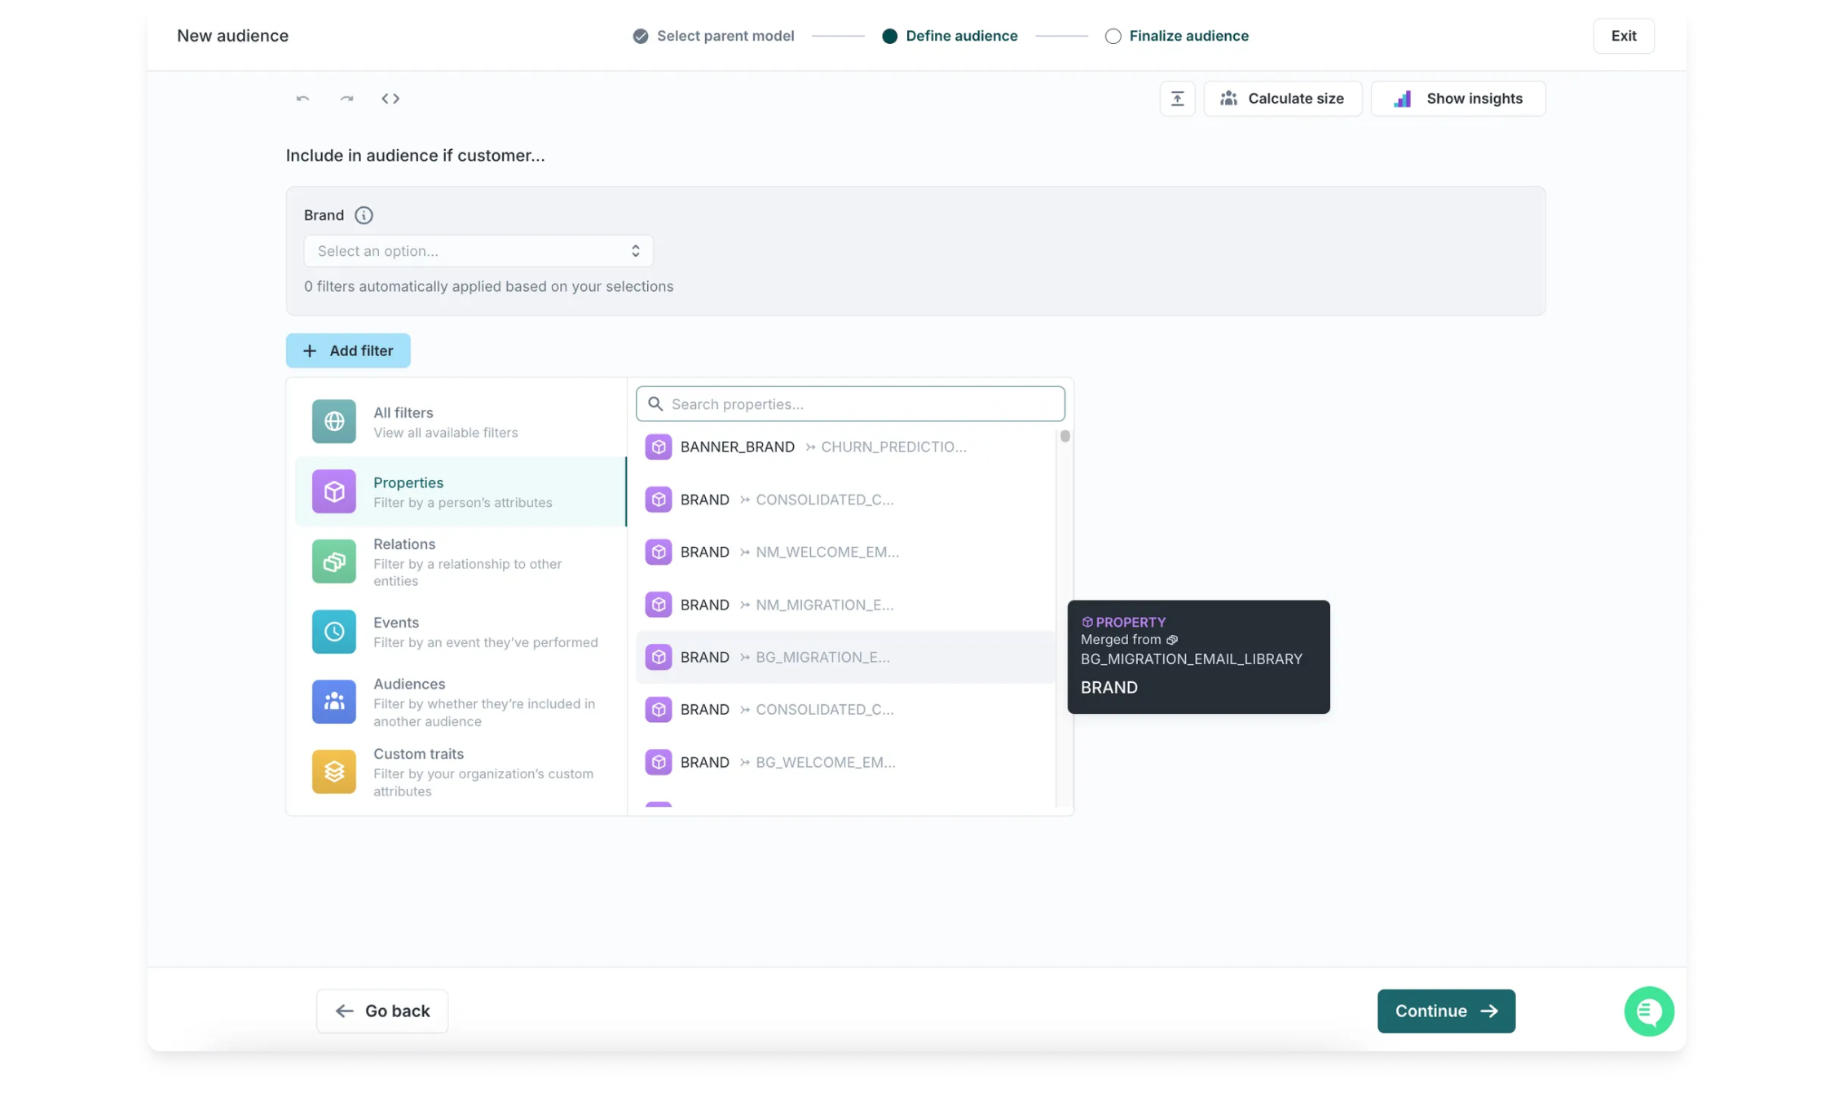Click the redo arrow icon
The height and width of the screenshot is (1110, 1834).
[346, 99]
